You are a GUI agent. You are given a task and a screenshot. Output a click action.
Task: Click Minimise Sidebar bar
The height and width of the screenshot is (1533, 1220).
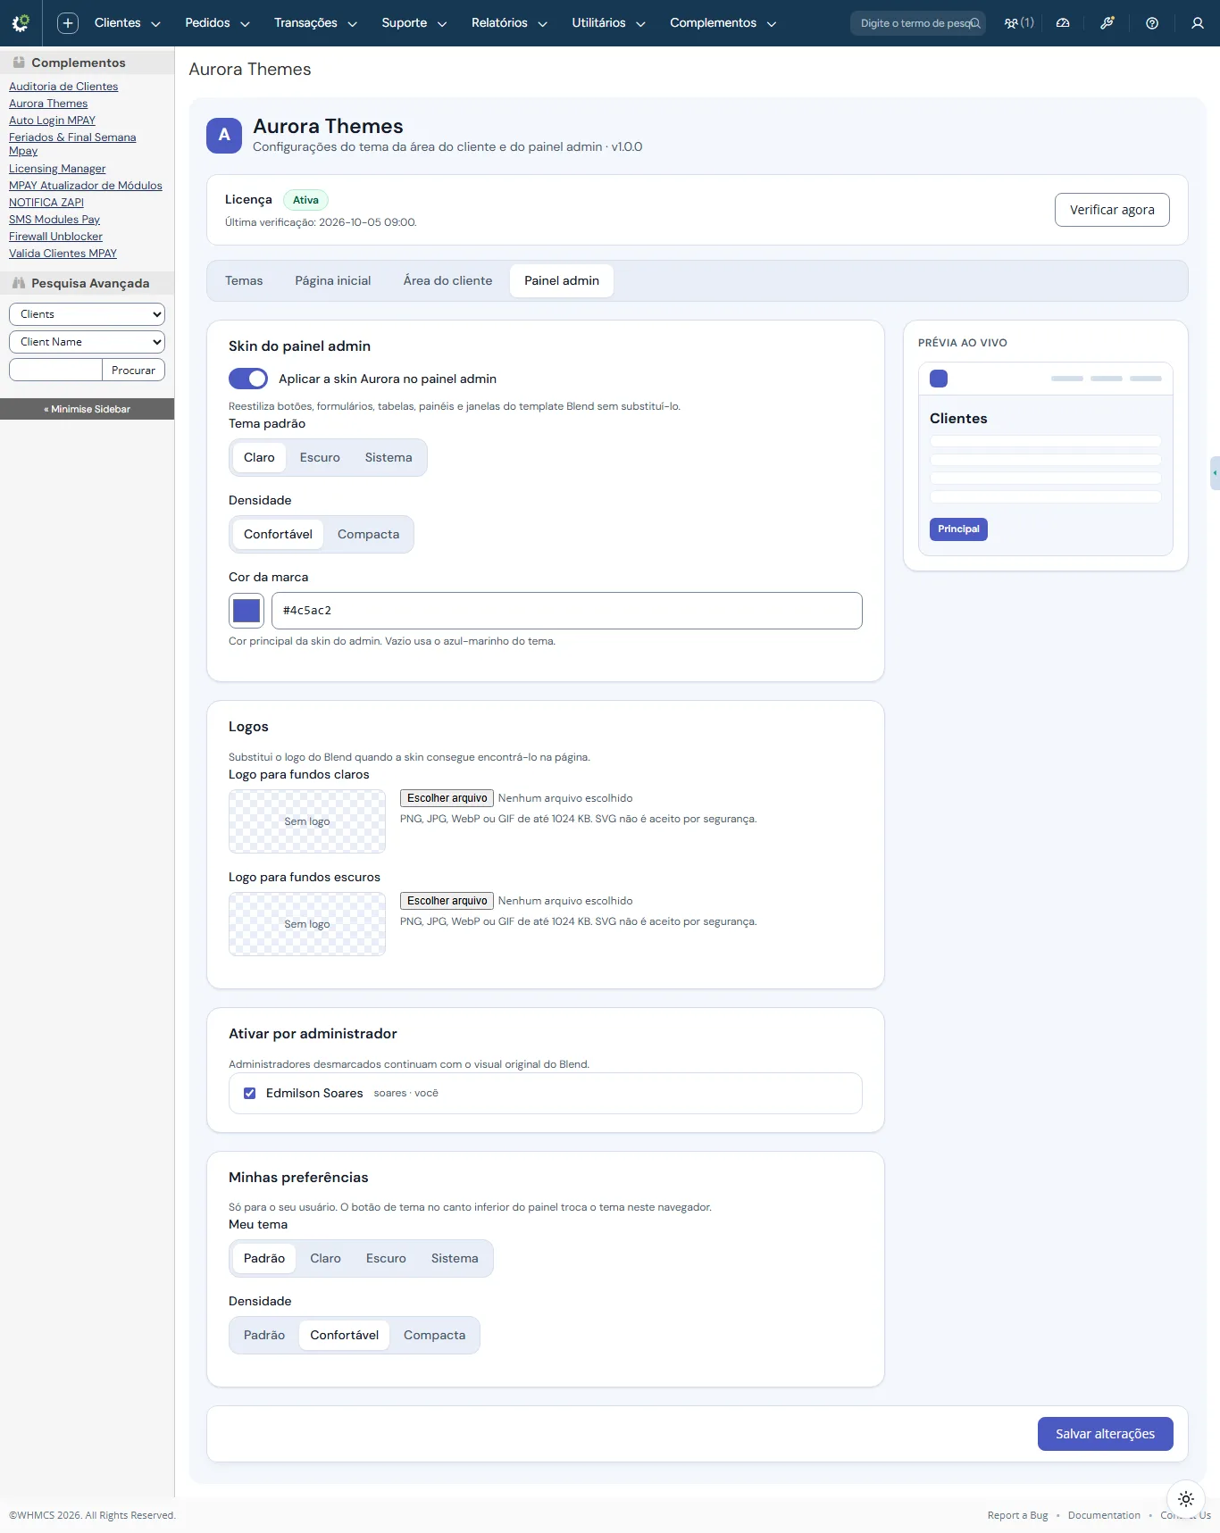point(87,409)
